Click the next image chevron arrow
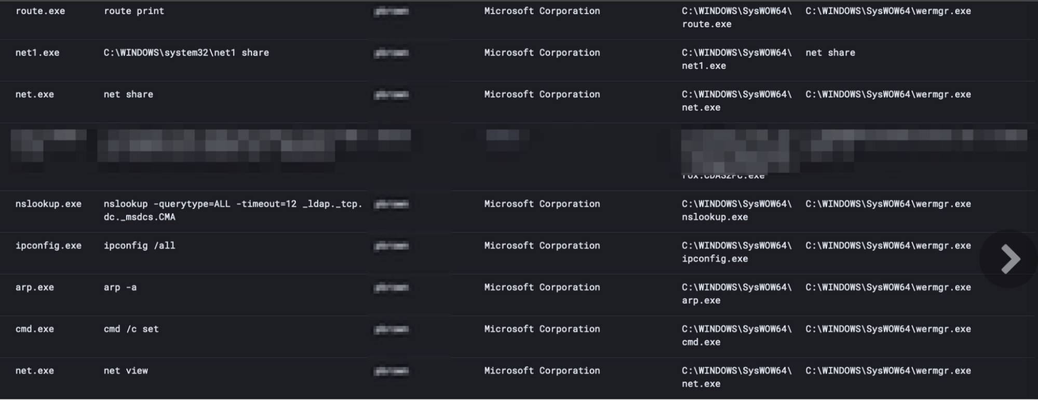The width and height of the screenshot is (1038, 400). pyautogui.click(x=1009, y=259)
